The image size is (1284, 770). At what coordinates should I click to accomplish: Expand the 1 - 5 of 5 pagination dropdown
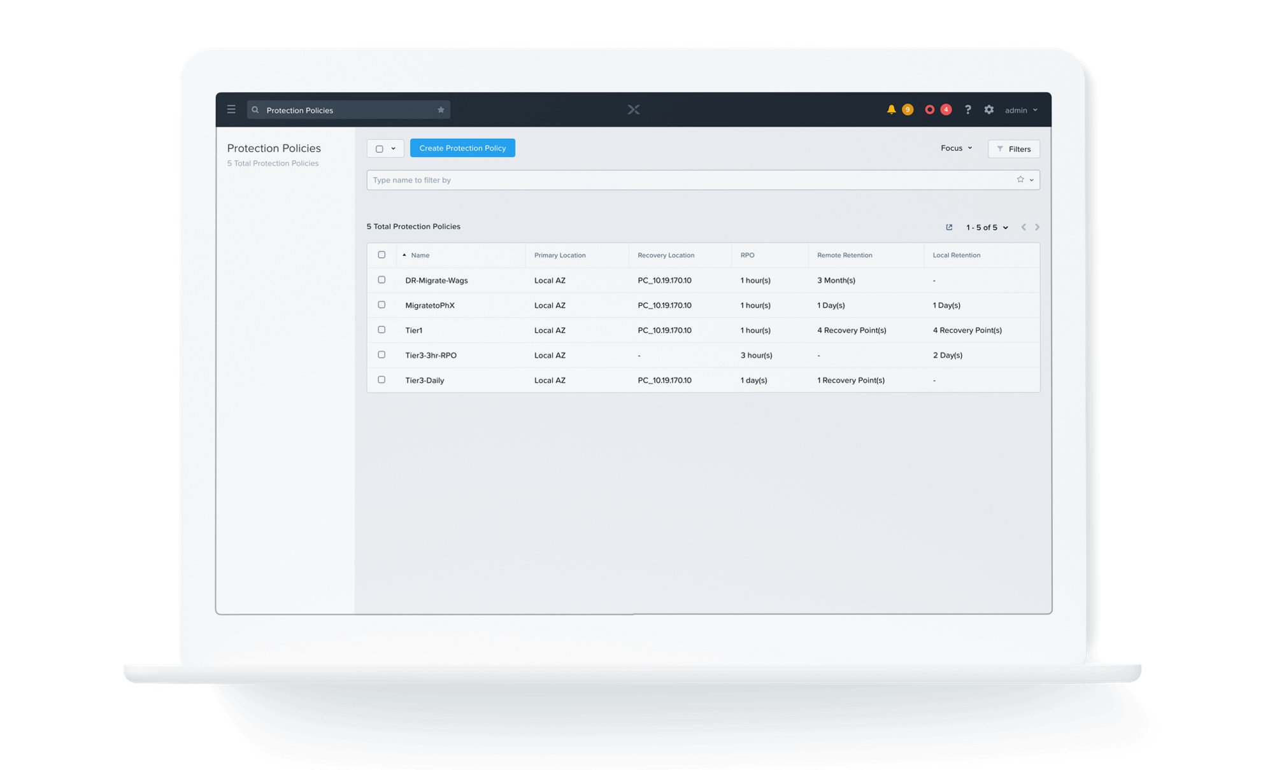tap(987, 227)
